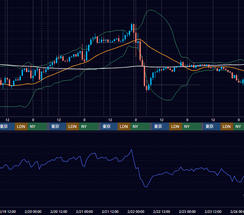The height and width of the screenshot is (215, 244).
Task: Select the upper Bollinger band peak after 2/22 00:00
Action: [150, 10]
